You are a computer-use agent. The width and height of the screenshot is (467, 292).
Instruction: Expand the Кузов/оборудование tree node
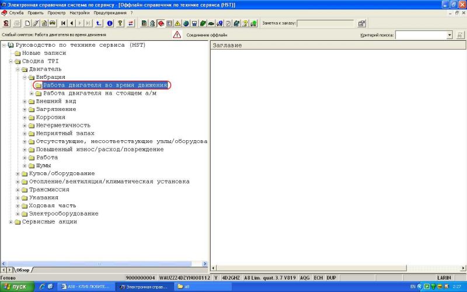point(18,173)
